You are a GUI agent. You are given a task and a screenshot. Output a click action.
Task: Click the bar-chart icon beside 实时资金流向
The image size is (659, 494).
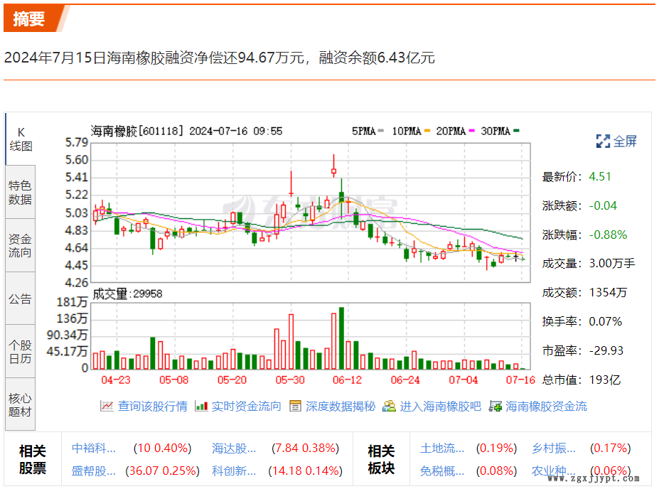(201, 406)
